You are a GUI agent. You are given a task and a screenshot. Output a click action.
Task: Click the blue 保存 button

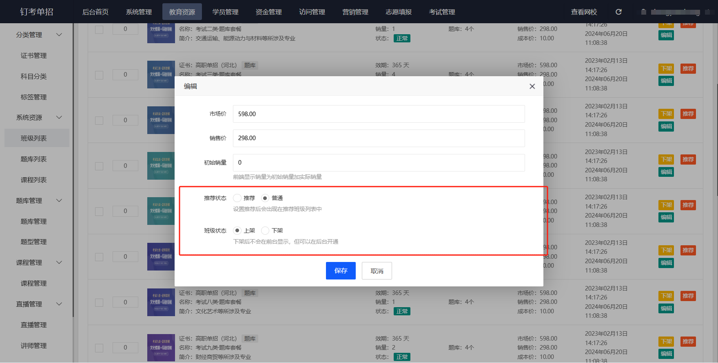pos(341,271)
